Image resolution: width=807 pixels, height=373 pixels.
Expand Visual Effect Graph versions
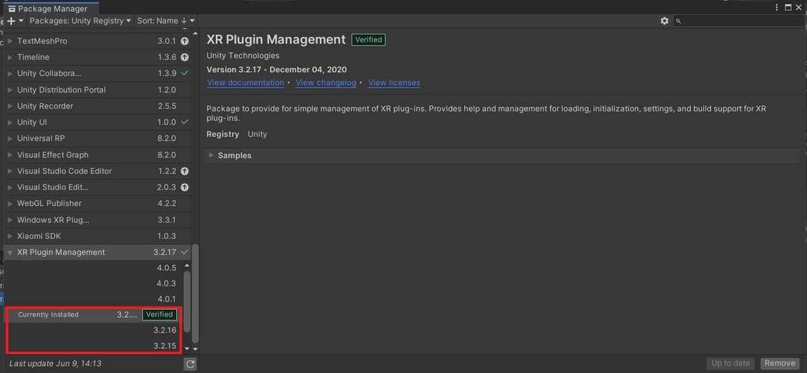click(10, 155)
